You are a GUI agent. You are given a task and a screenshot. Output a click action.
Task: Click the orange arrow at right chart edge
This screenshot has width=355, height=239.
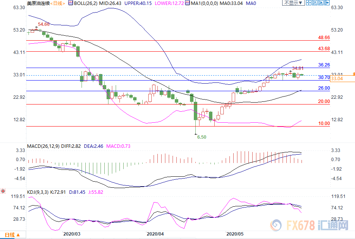[x=353, y=73]
